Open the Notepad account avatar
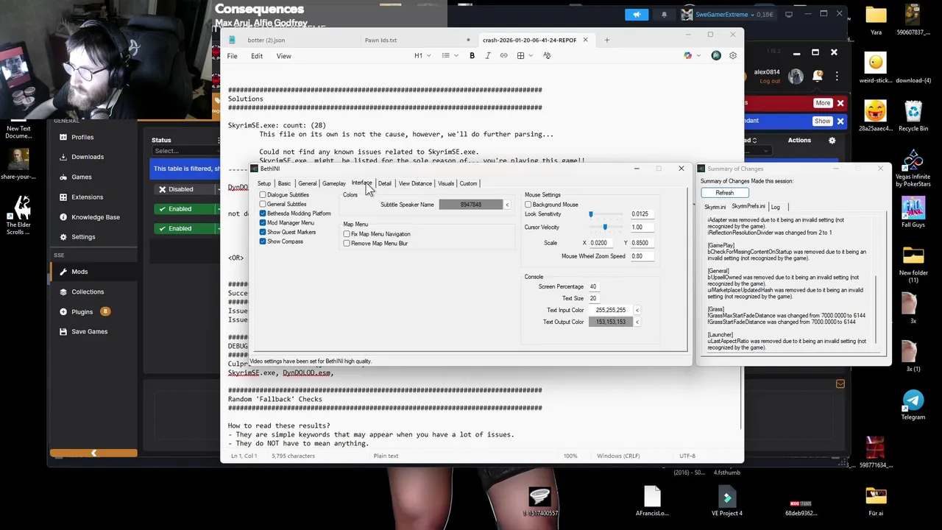The image size is (942, 530). pos(716,56)
